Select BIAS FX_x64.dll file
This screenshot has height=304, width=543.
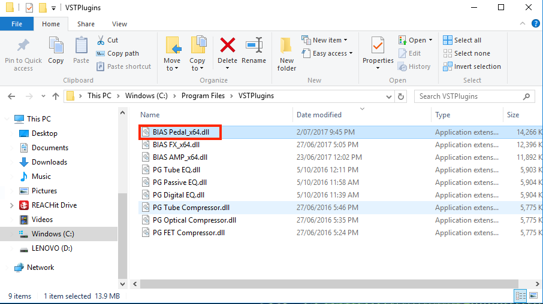click(x=176, y=145)
